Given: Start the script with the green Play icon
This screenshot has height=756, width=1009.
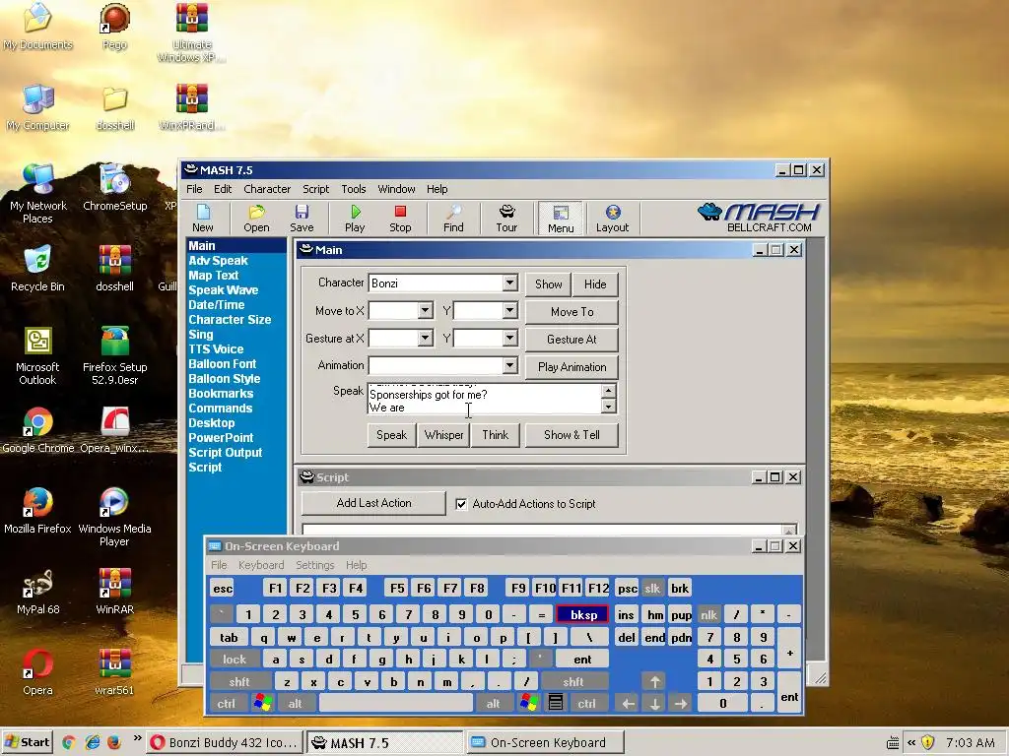Looking at the screenshot, I should (x=355, y=218).
